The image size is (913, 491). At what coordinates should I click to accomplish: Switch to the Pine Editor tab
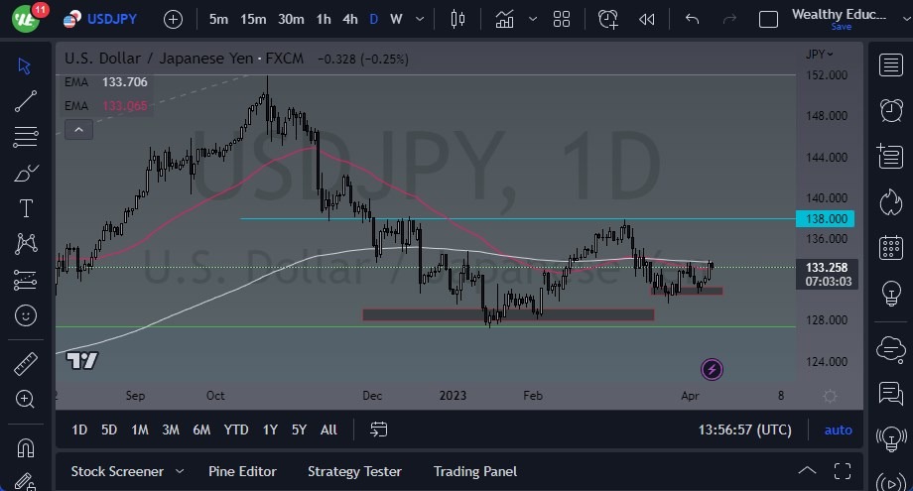[242, 471]
